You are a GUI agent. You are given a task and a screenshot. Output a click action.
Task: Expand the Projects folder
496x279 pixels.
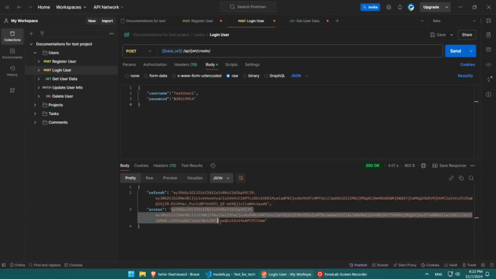[x=35, y=105]
